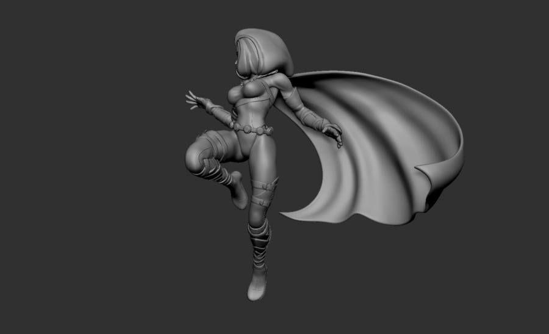
Task: Click the collar at the character's neck
Action: point(248,79)
